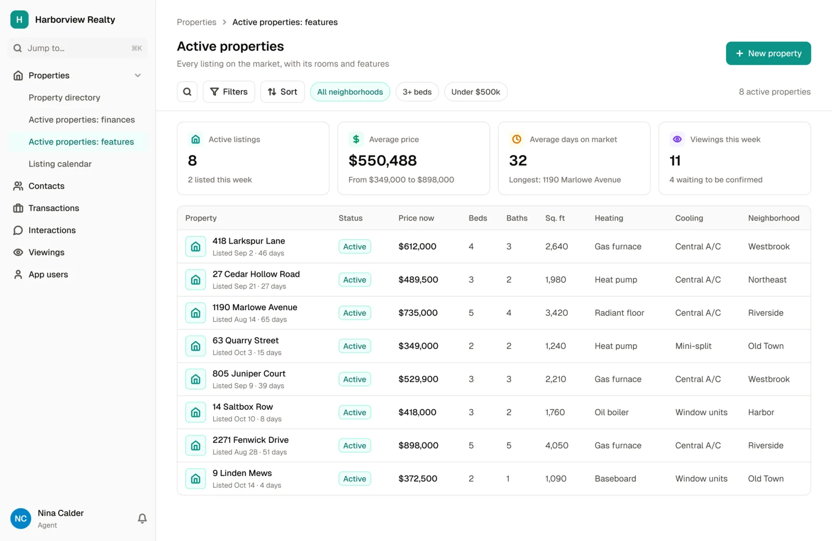Click the Harborview Realty logo icon
The image size is (832, 541).
(19, 19)
